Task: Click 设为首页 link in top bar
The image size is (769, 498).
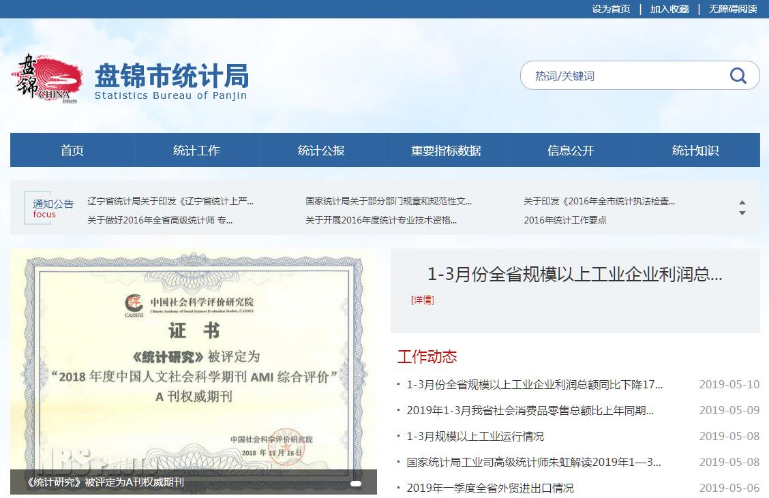Action: [x=611, y=9]
